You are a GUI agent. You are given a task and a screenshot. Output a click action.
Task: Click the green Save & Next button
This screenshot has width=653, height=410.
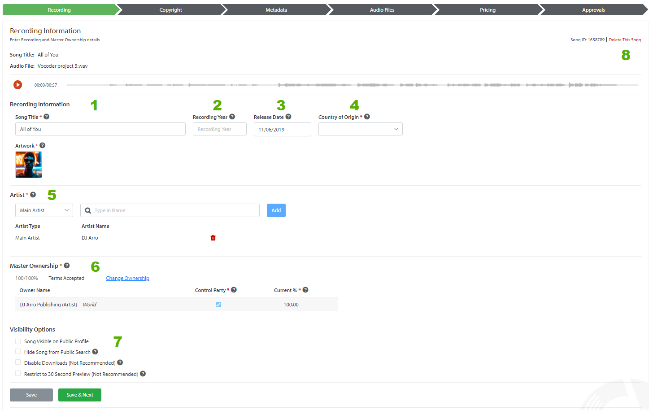(80, 395)
